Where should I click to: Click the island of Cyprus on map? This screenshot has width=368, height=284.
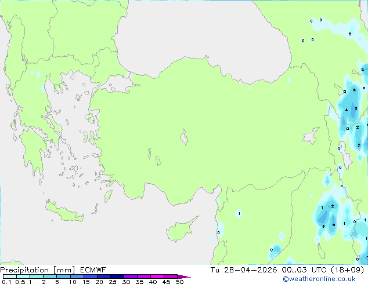[x=181, y=230]
